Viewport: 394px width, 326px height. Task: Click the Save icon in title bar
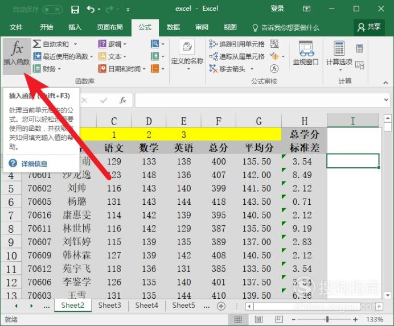point(75,10)
